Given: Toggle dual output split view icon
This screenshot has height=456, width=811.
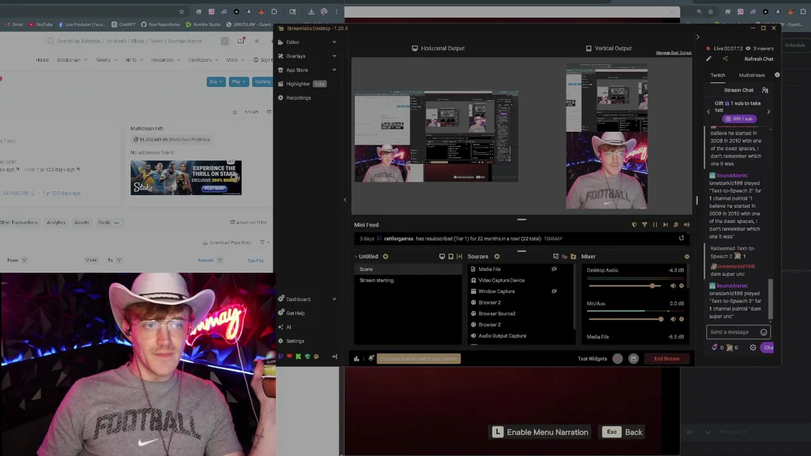Looking at the screenshot, I should click(x=556, y=256).
